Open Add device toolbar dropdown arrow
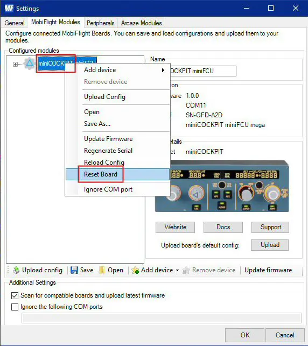Image resolution: width=308 pixels, height=346 pixels. click(177, 270)
